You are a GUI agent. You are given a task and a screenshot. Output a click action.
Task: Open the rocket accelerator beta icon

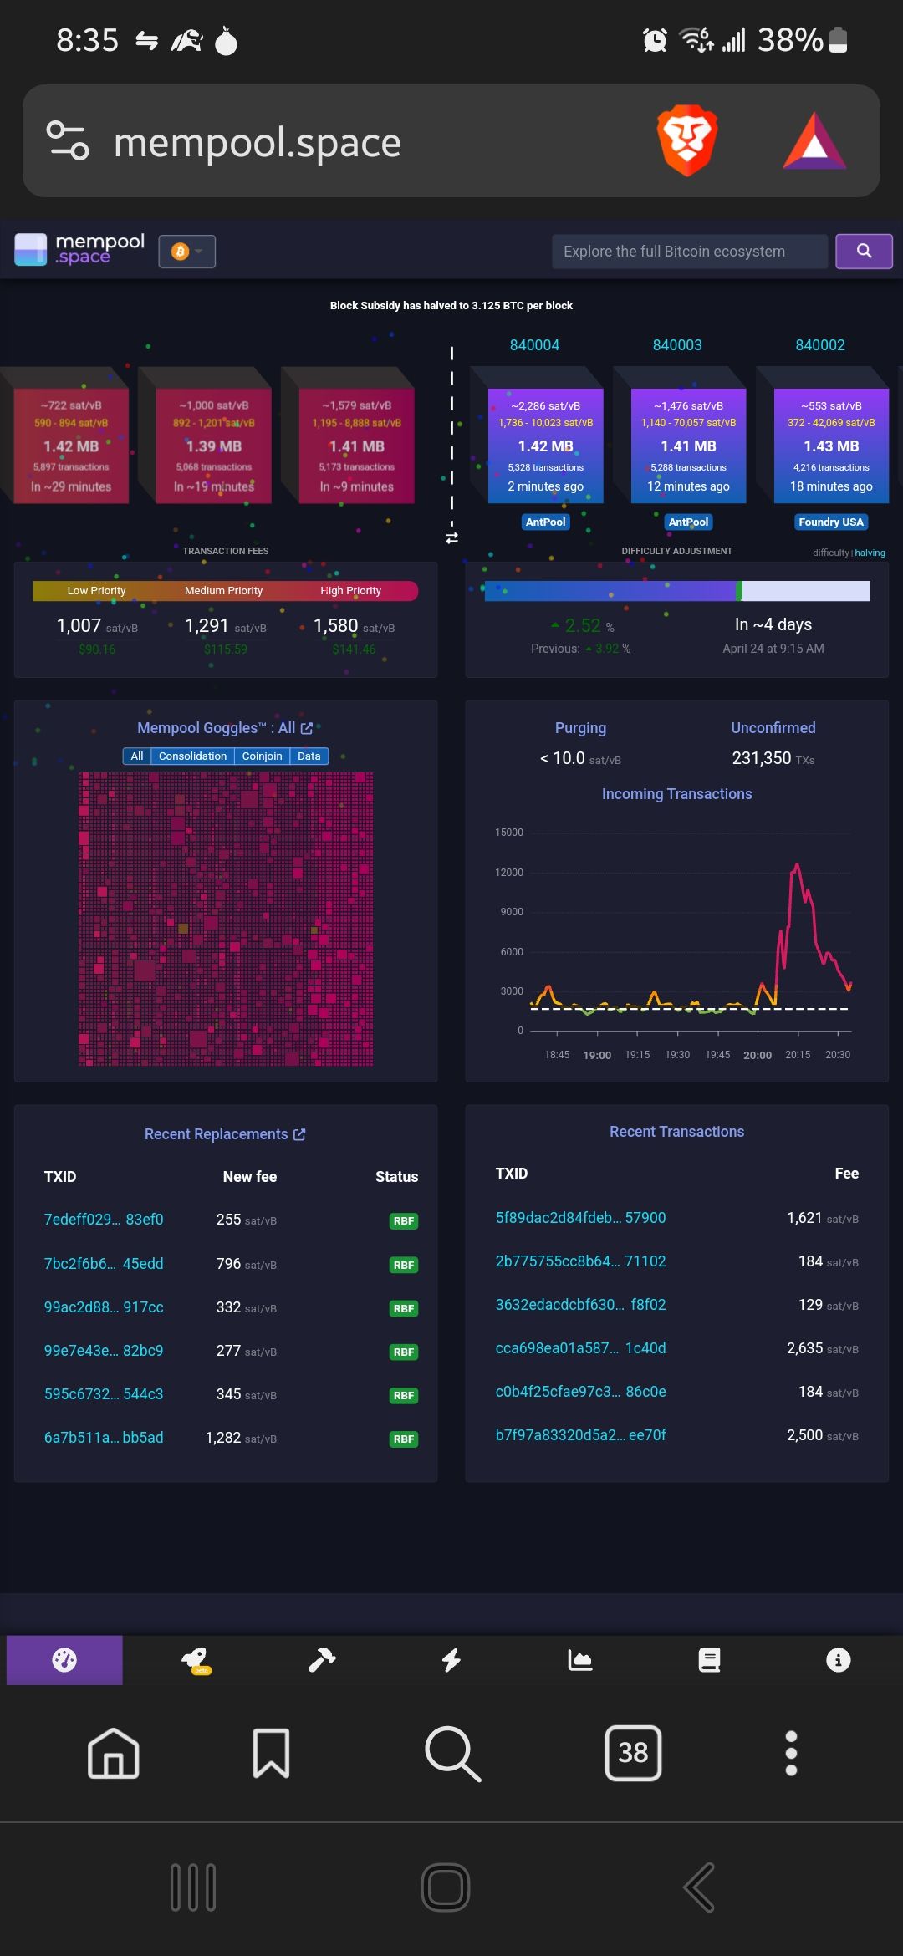coord(196,1660)
